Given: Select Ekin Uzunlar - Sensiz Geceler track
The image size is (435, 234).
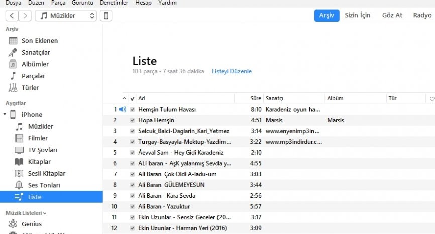Looking at the screenshot, I should (x=184, y=217).
